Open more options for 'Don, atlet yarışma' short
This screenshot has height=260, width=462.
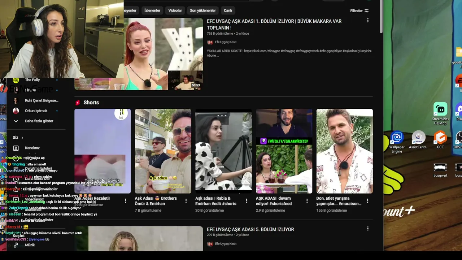coord(367,201)
